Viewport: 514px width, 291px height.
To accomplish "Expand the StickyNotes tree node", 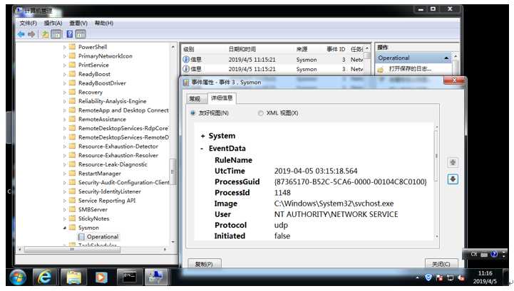I will (x=65, y=218).
